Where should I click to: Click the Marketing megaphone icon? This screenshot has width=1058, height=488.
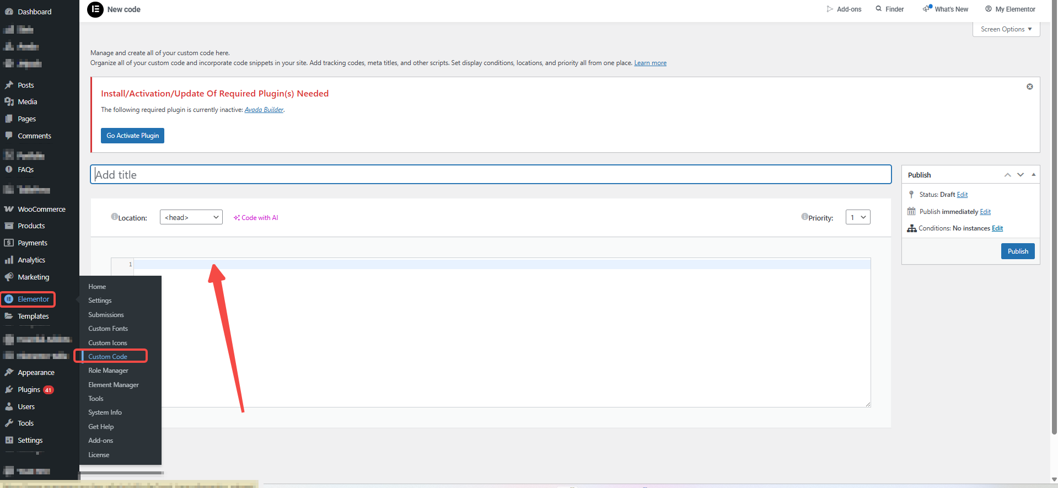9,277
